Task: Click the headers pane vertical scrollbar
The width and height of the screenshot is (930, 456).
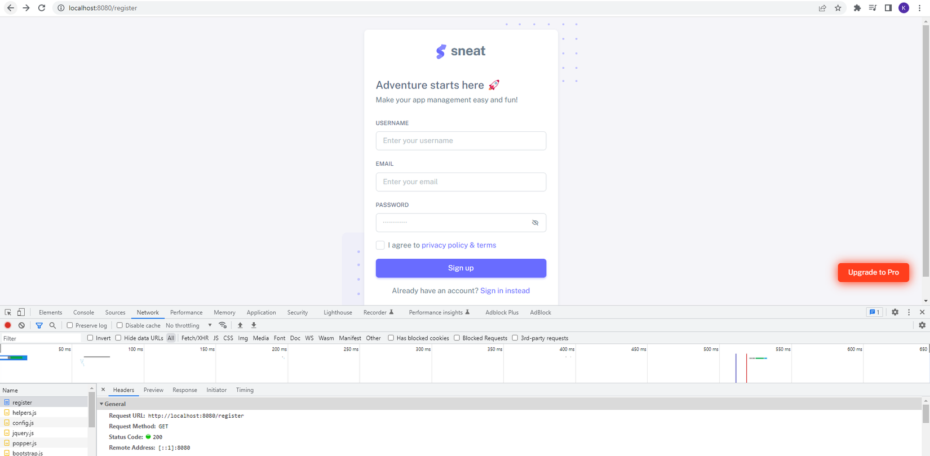Action: (x=925, y=413)
